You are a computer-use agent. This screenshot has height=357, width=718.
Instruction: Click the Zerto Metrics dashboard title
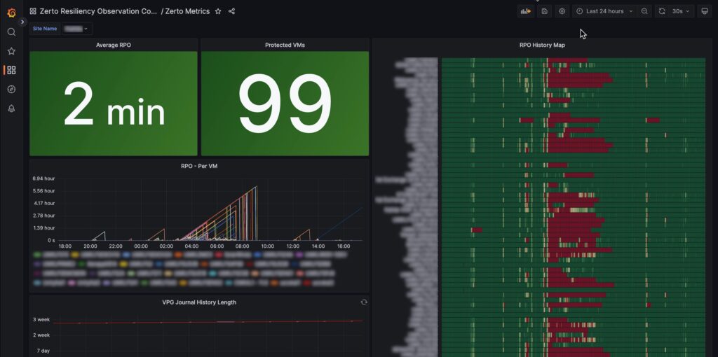click(x=187, y=11)
